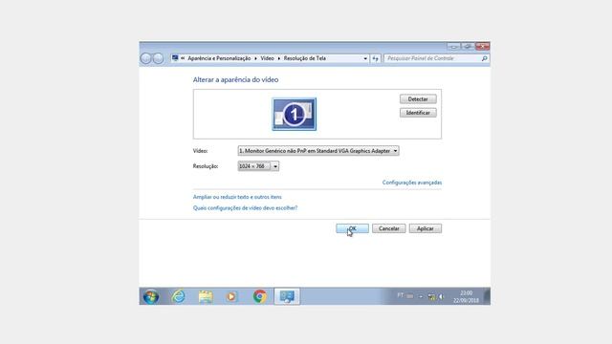Screen dimensions: 612x344
Task: Open the clock showing 22:00
Action: pos(466,297)
